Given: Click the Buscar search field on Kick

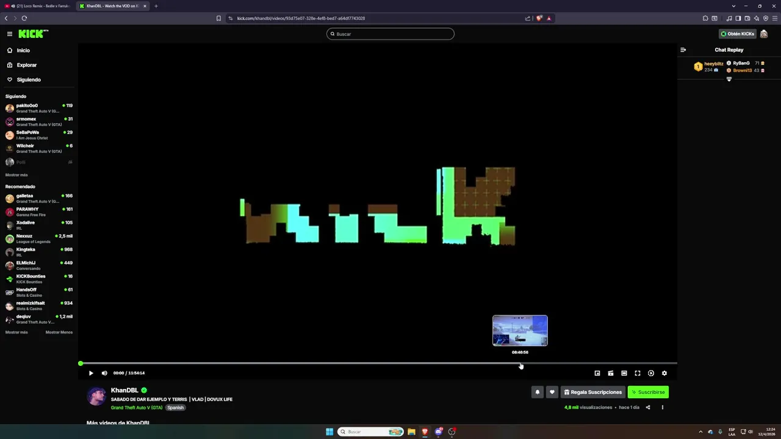Looking at the screenshot, I should (390, 34).
